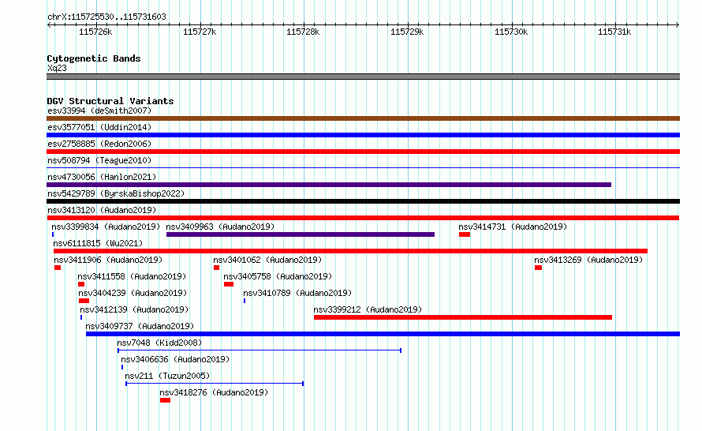Select thin blue nsv508794 Teague2010 line
Screen dimensions: 702x431
click(363, 168)
